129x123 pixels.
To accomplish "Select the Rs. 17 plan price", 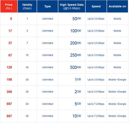I will pos(10,31).
